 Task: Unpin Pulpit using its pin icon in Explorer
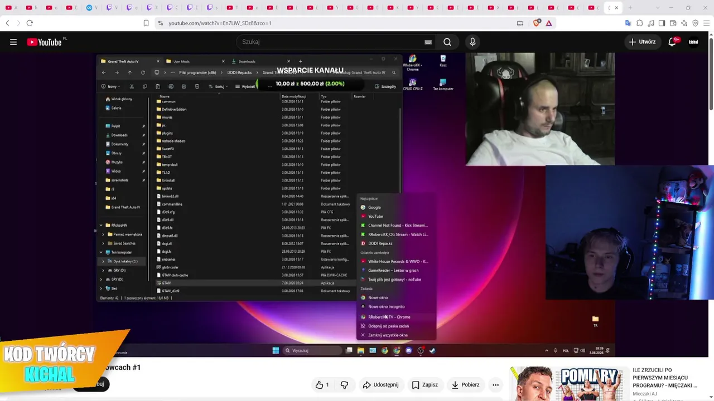[x=143, y=126]
